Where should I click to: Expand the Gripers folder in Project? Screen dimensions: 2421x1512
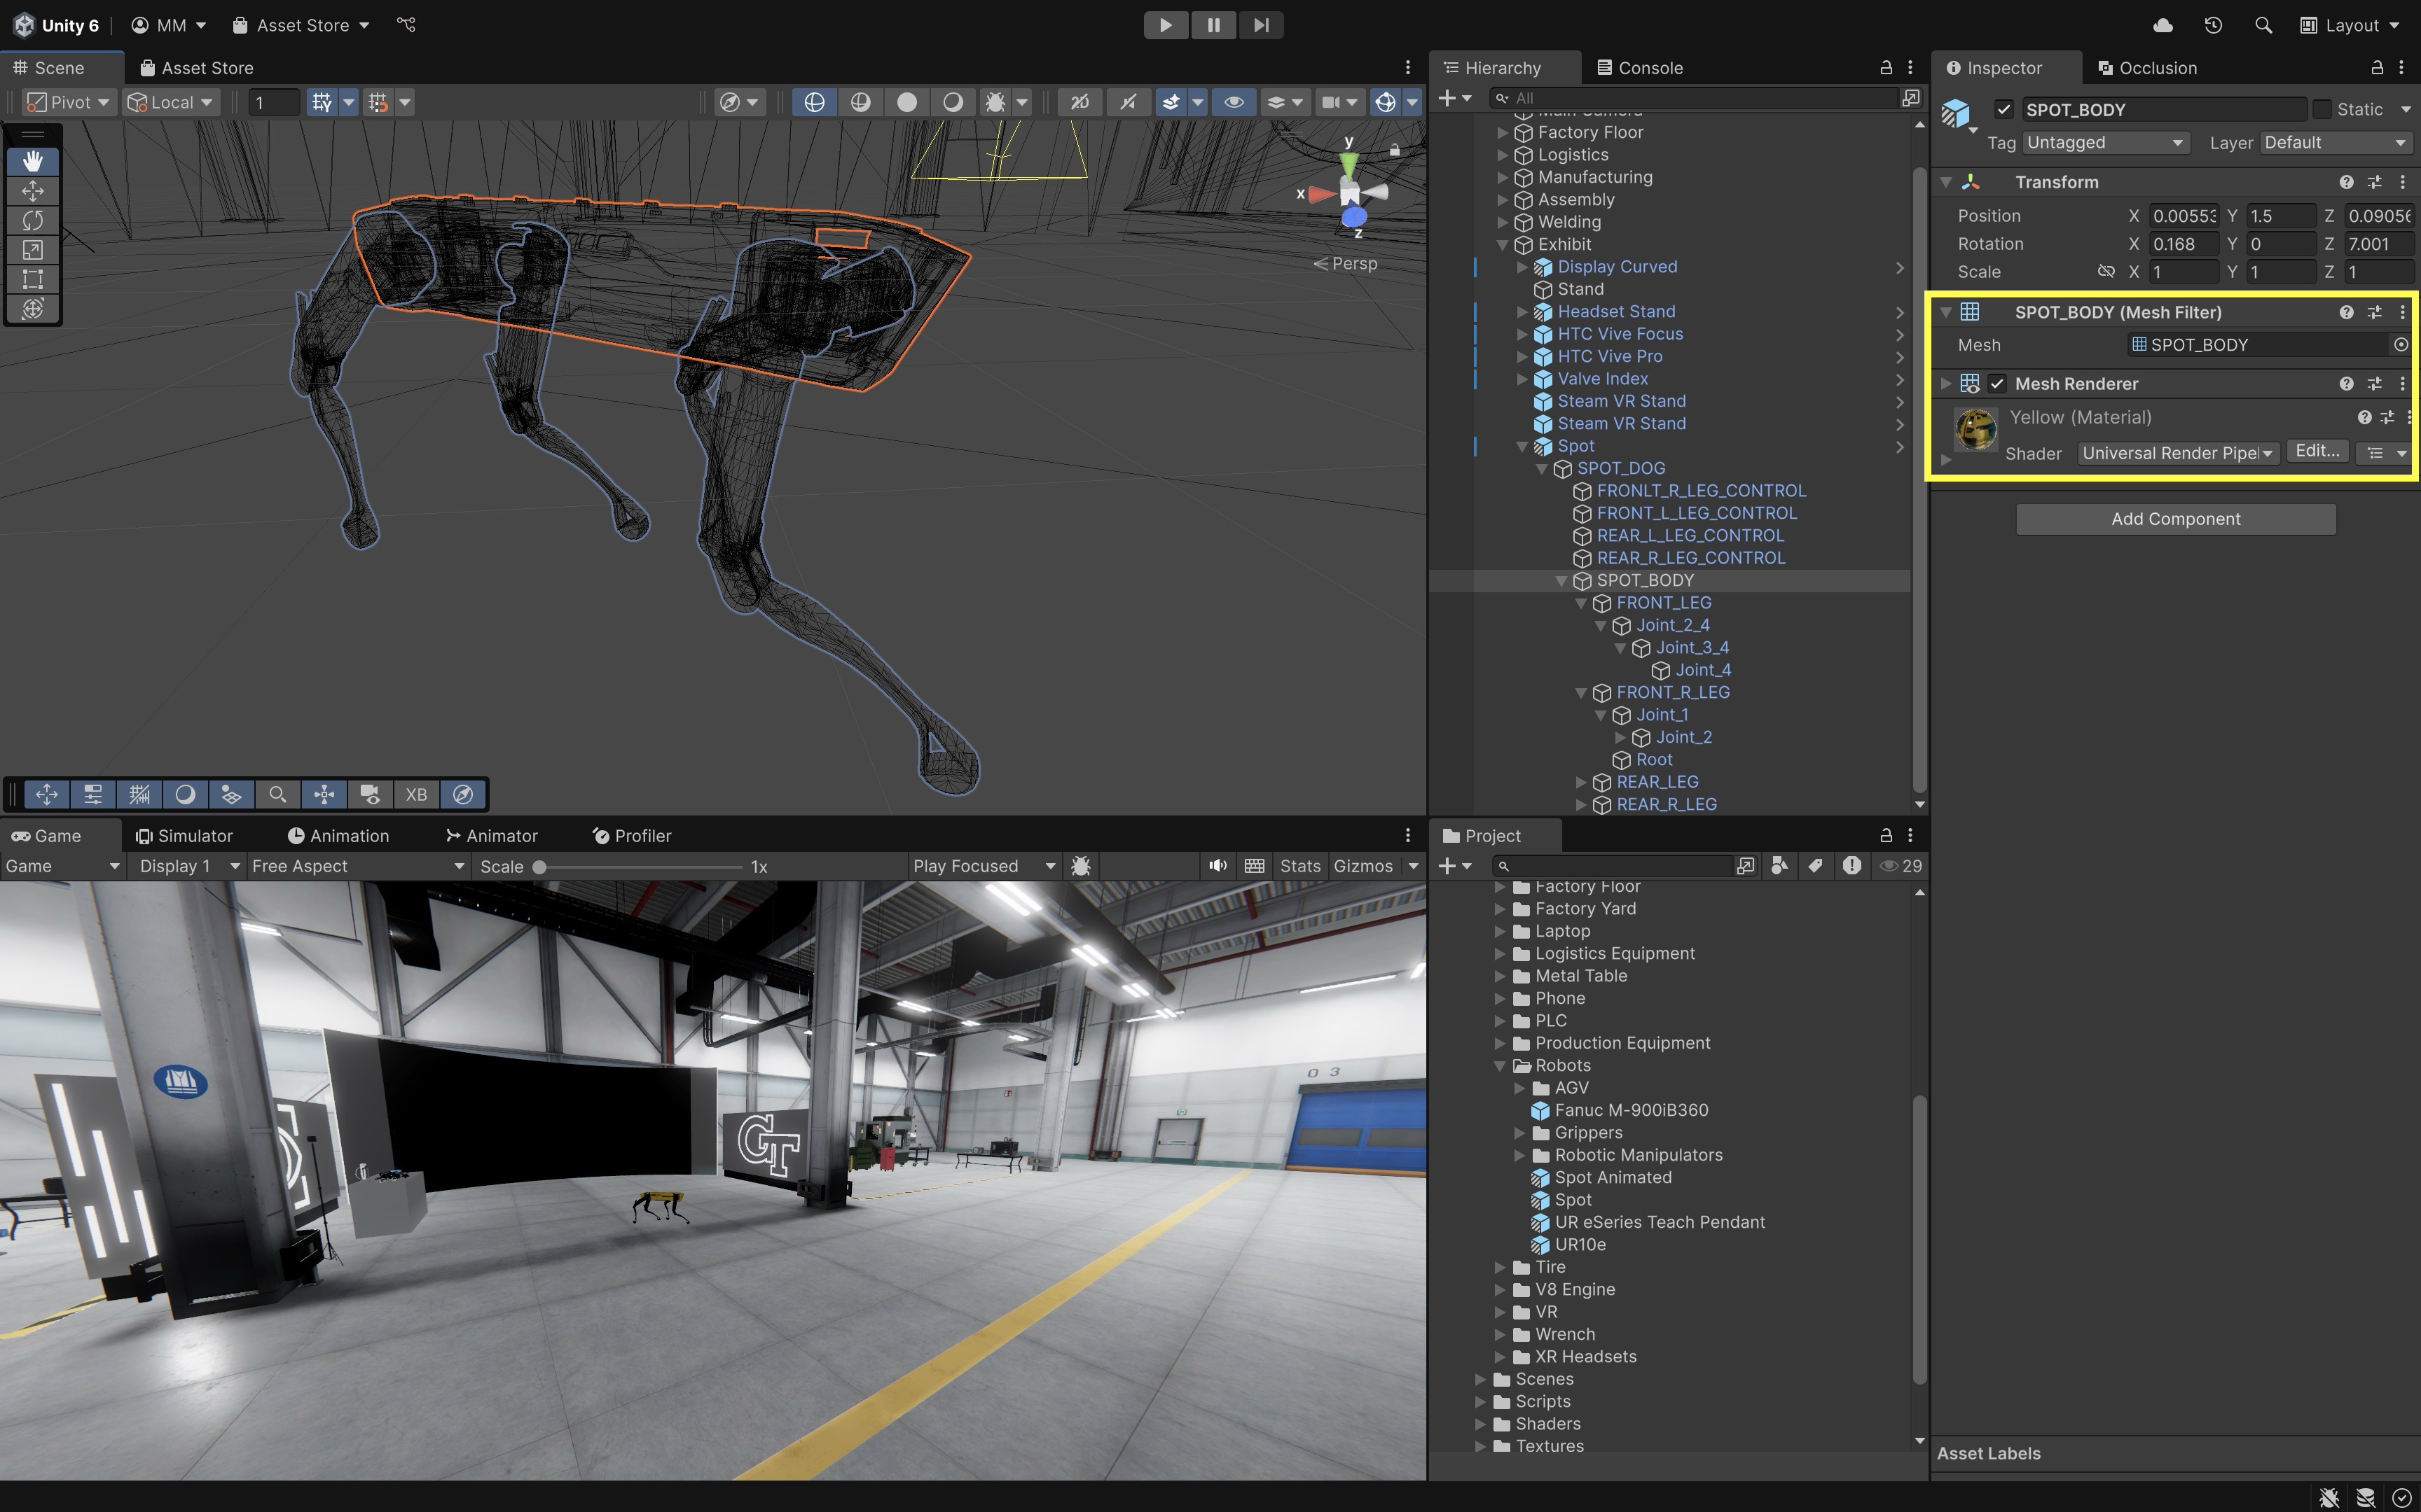1519,1133
